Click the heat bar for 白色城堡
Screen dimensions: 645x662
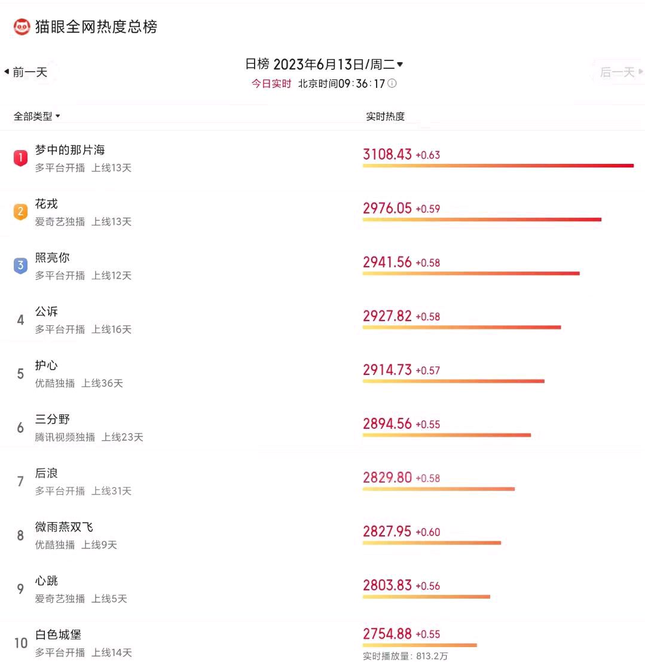420,645
